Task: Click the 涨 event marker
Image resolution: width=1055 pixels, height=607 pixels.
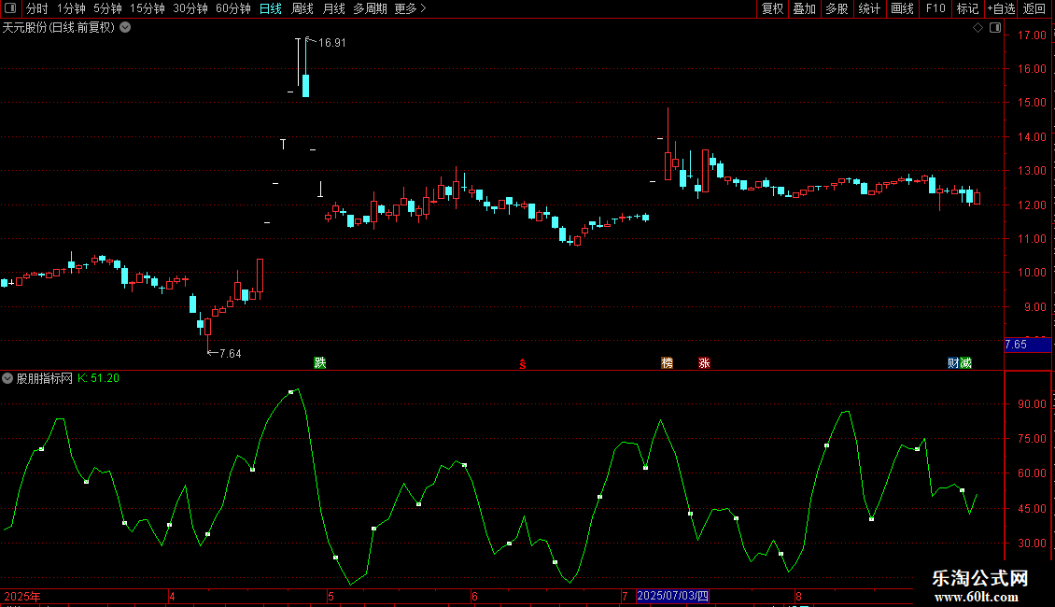Action: 704,362
